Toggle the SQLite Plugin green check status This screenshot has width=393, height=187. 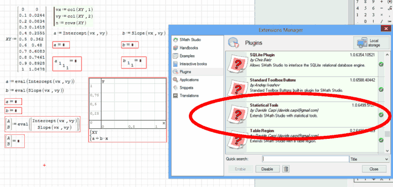pyautogui.click(x=381, y=64)
